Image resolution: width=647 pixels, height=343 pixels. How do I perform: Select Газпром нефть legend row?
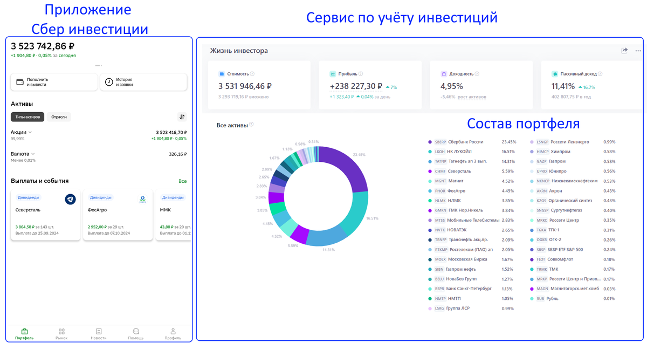tap(471, 269)
